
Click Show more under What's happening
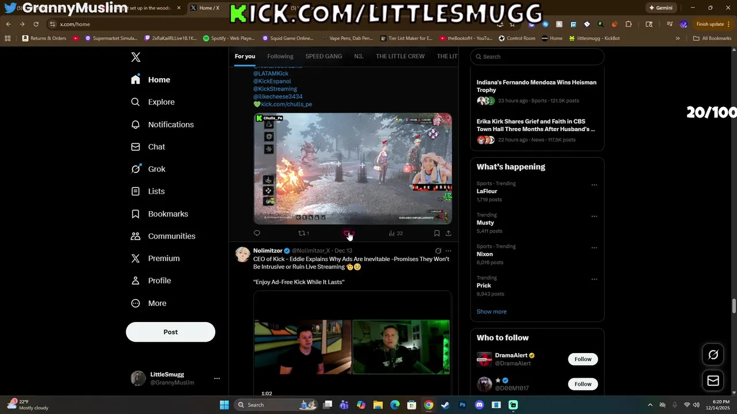click(x=492, y=312)
